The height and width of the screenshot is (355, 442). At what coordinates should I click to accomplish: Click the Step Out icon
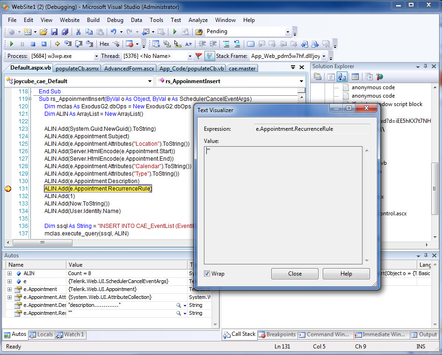coord(90,43)
